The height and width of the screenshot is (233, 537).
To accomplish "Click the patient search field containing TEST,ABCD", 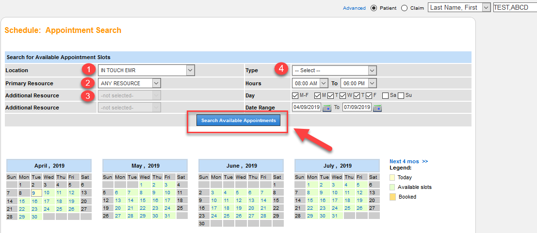I will click(x=514, y=8).
